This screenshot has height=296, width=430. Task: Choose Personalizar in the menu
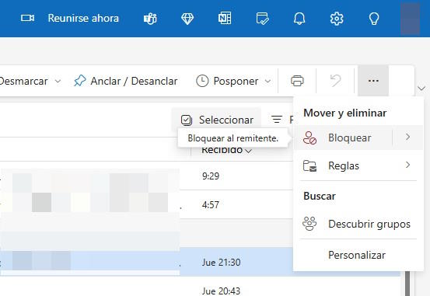358,255
